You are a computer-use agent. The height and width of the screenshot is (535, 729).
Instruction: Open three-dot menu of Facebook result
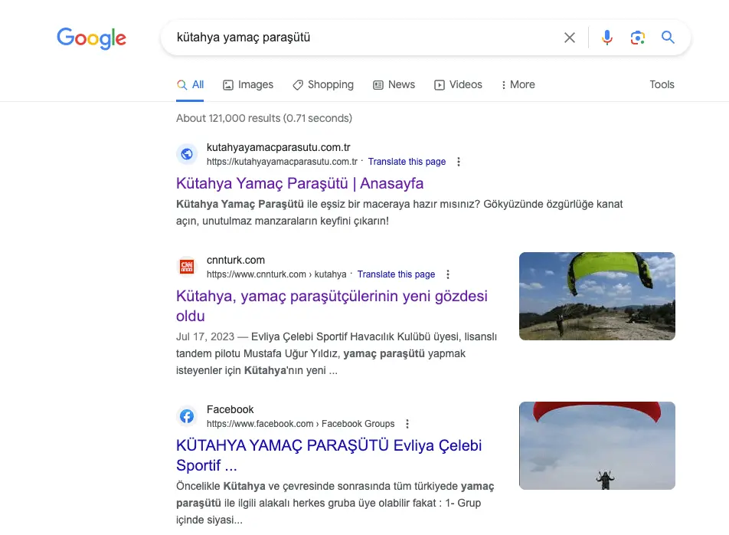click(407, 424)
